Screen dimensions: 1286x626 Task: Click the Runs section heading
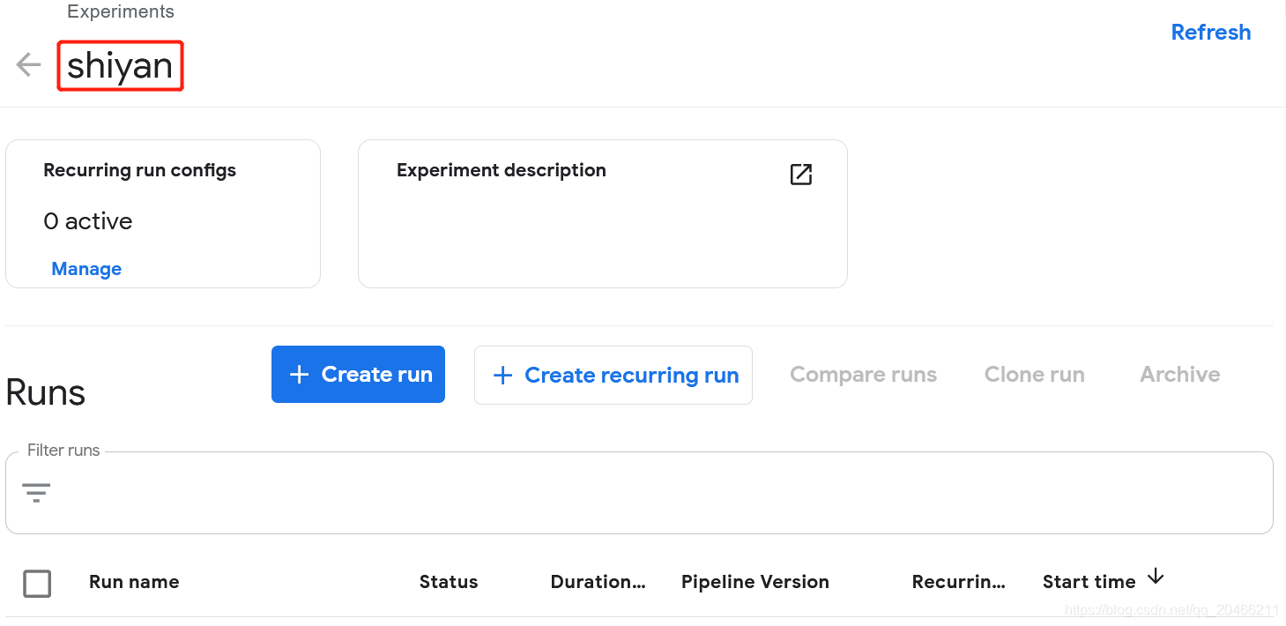coord(46,393)
